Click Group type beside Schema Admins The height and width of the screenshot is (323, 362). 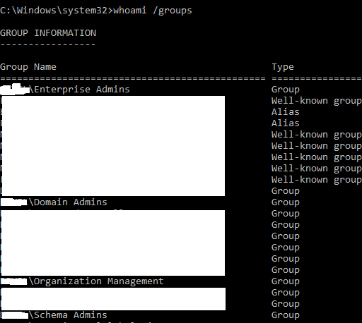286,315
